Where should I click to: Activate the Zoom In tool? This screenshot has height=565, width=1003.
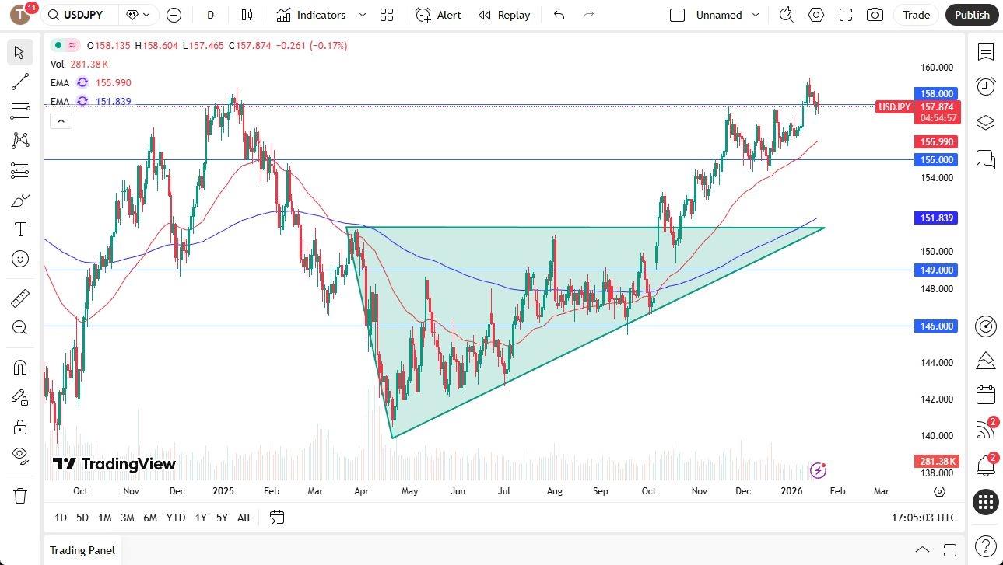(x=19, y=326)
